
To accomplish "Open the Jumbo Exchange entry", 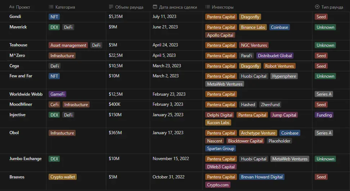I will click(26, 159).
